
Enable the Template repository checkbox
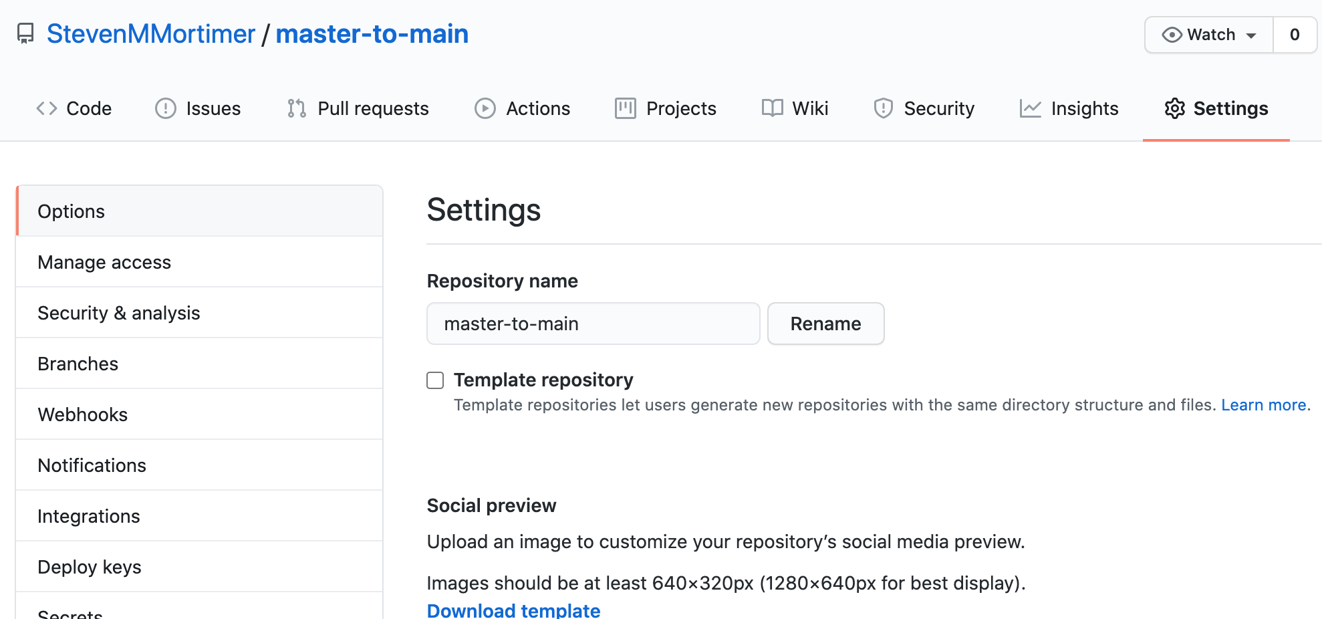click(x=435, y=380)
